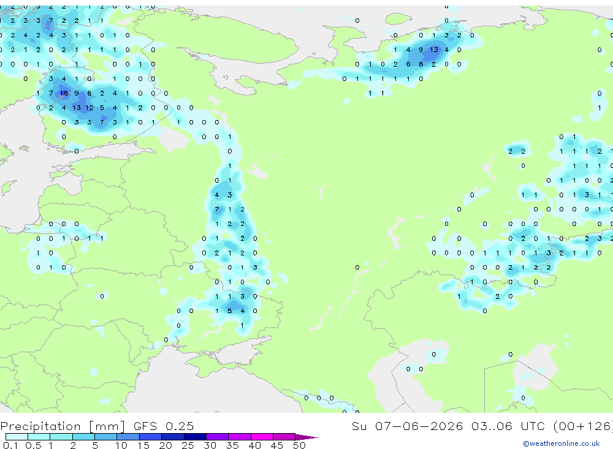Click the 45–50 mm legend swatch

pyautogui.click(x=284, y=437)
